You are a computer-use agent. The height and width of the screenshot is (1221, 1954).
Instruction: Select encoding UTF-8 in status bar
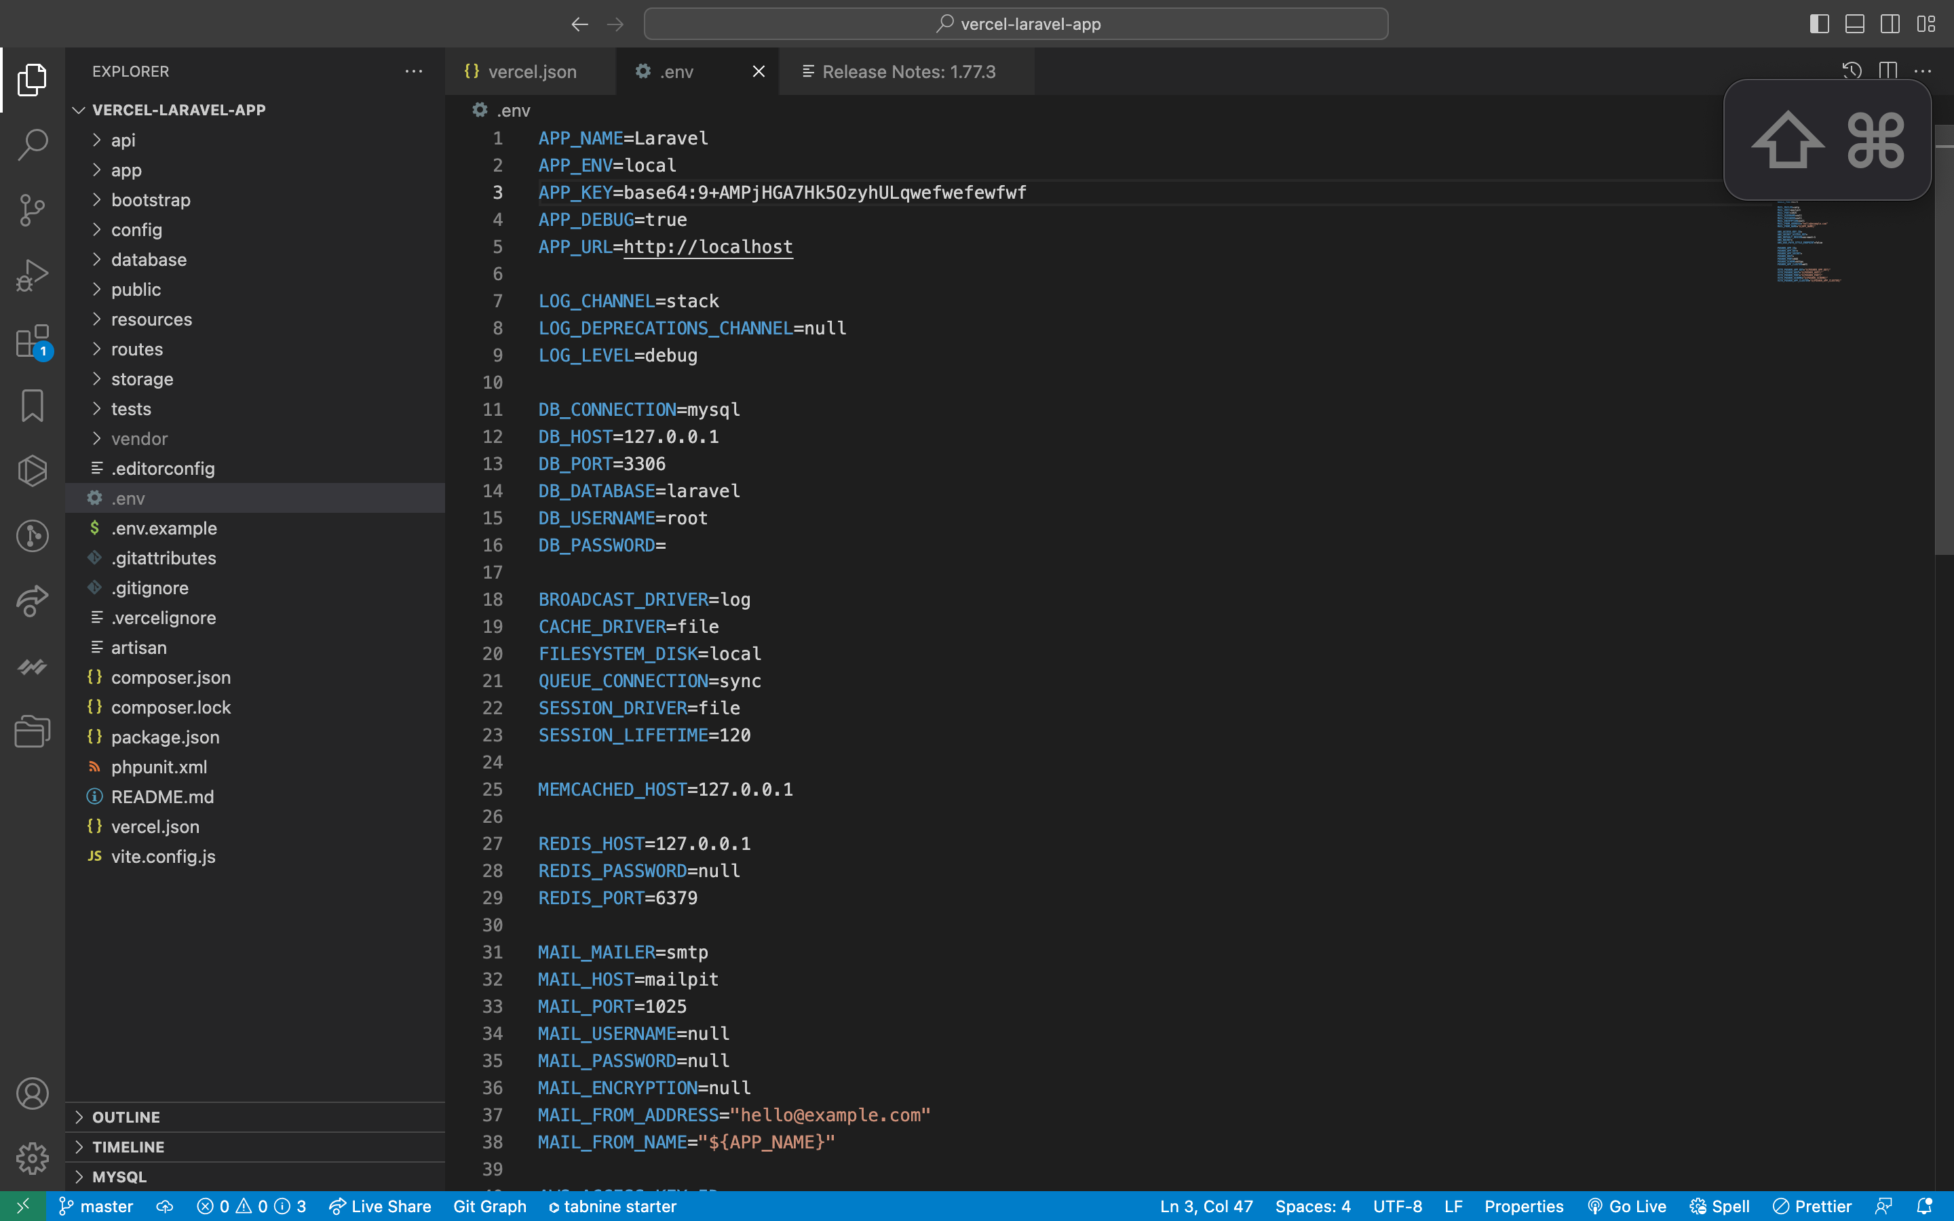(x=1398, y=1207)
